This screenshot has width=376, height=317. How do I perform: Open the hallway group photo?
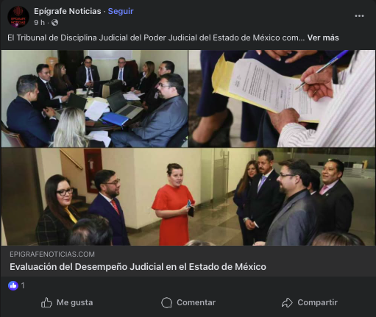(188, 196)
